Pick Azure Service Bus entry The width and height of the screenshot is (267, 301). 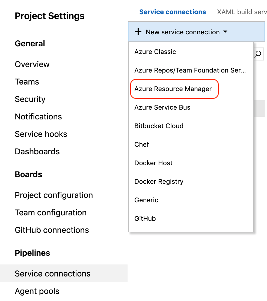click(162, 107)
